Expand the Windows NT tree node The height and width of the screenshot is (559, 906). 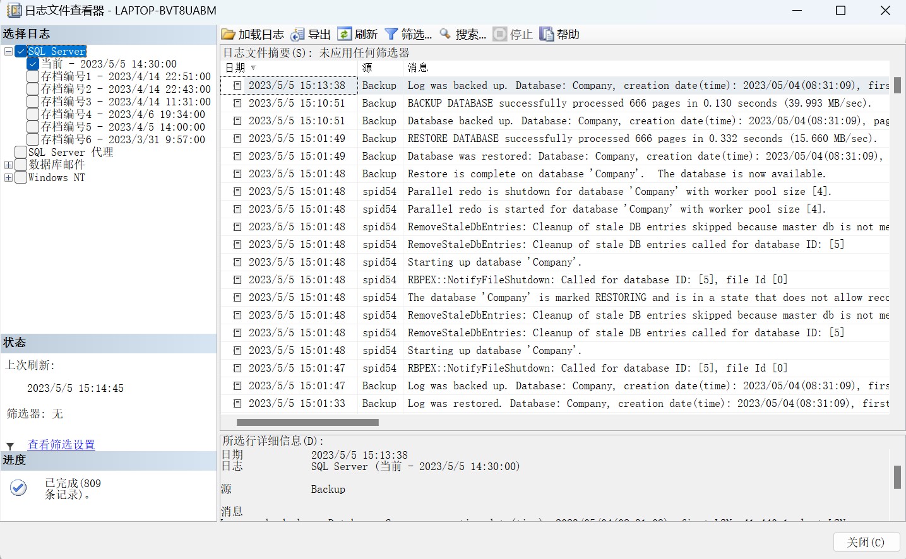8,177
